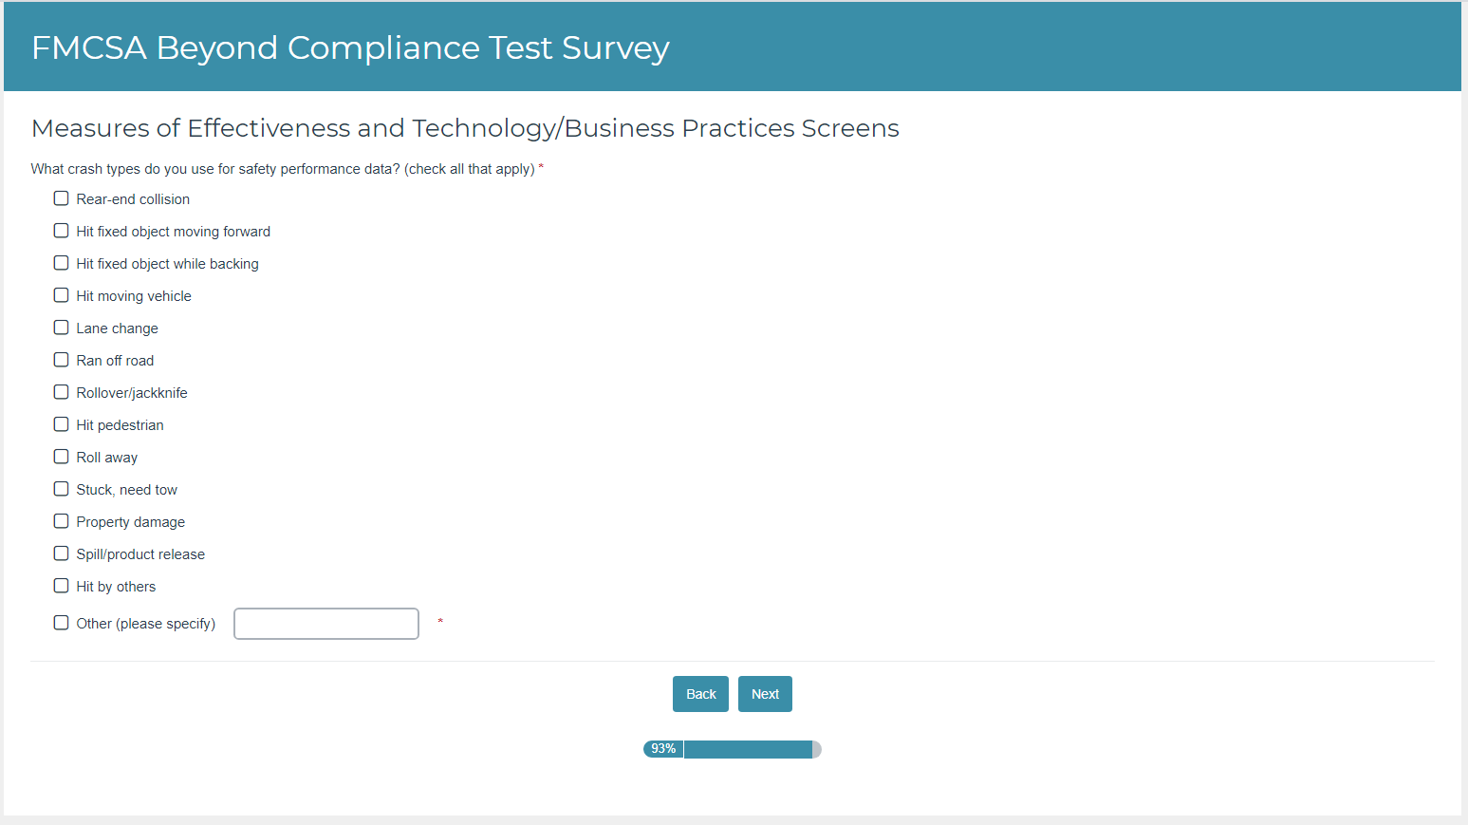Select Hit fixed object while backing
1468x825 pixels.
pos(61,263)
